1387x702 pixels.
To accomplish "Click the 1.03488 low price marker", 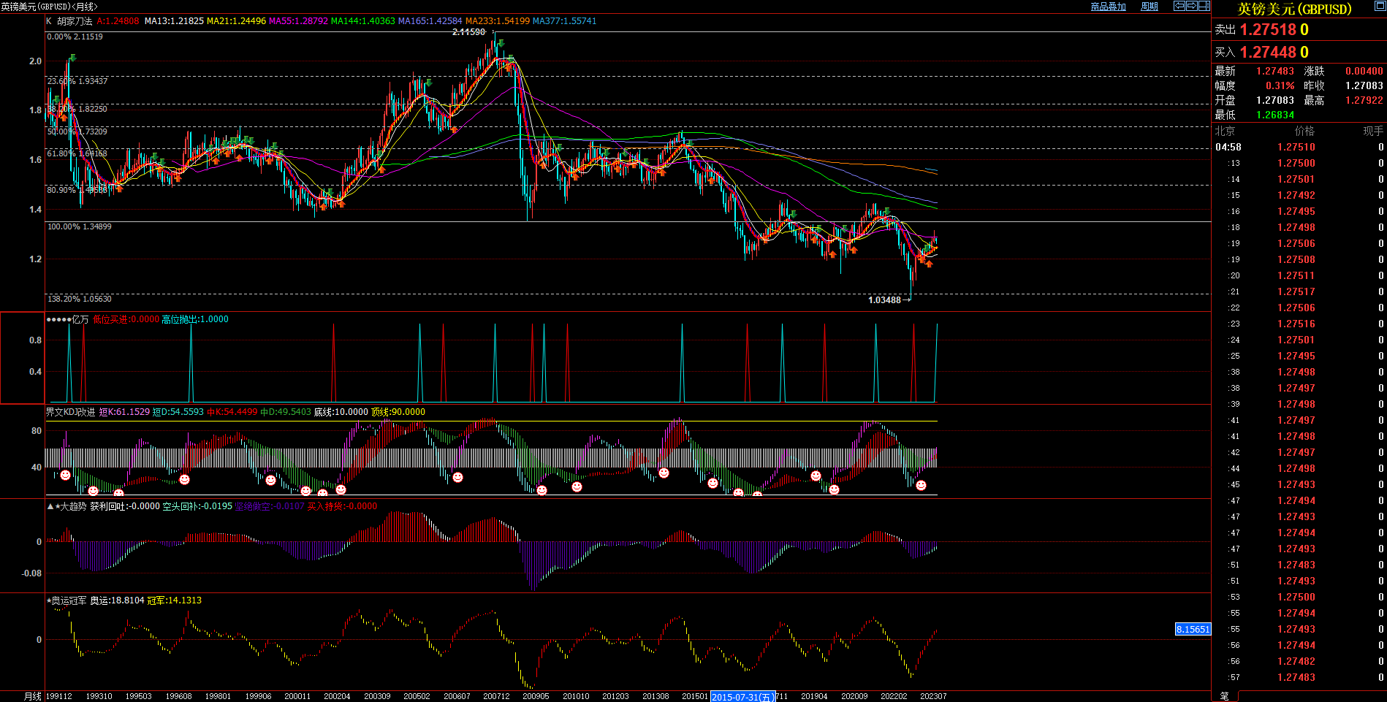I will pos(884,300).
